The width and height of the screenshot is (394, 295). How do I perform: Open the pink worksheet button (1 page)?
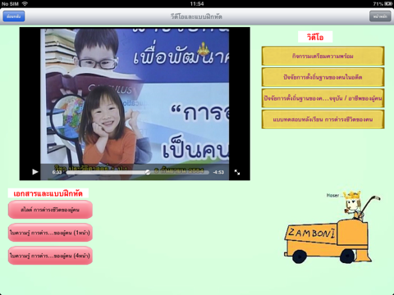coord(50,233)
